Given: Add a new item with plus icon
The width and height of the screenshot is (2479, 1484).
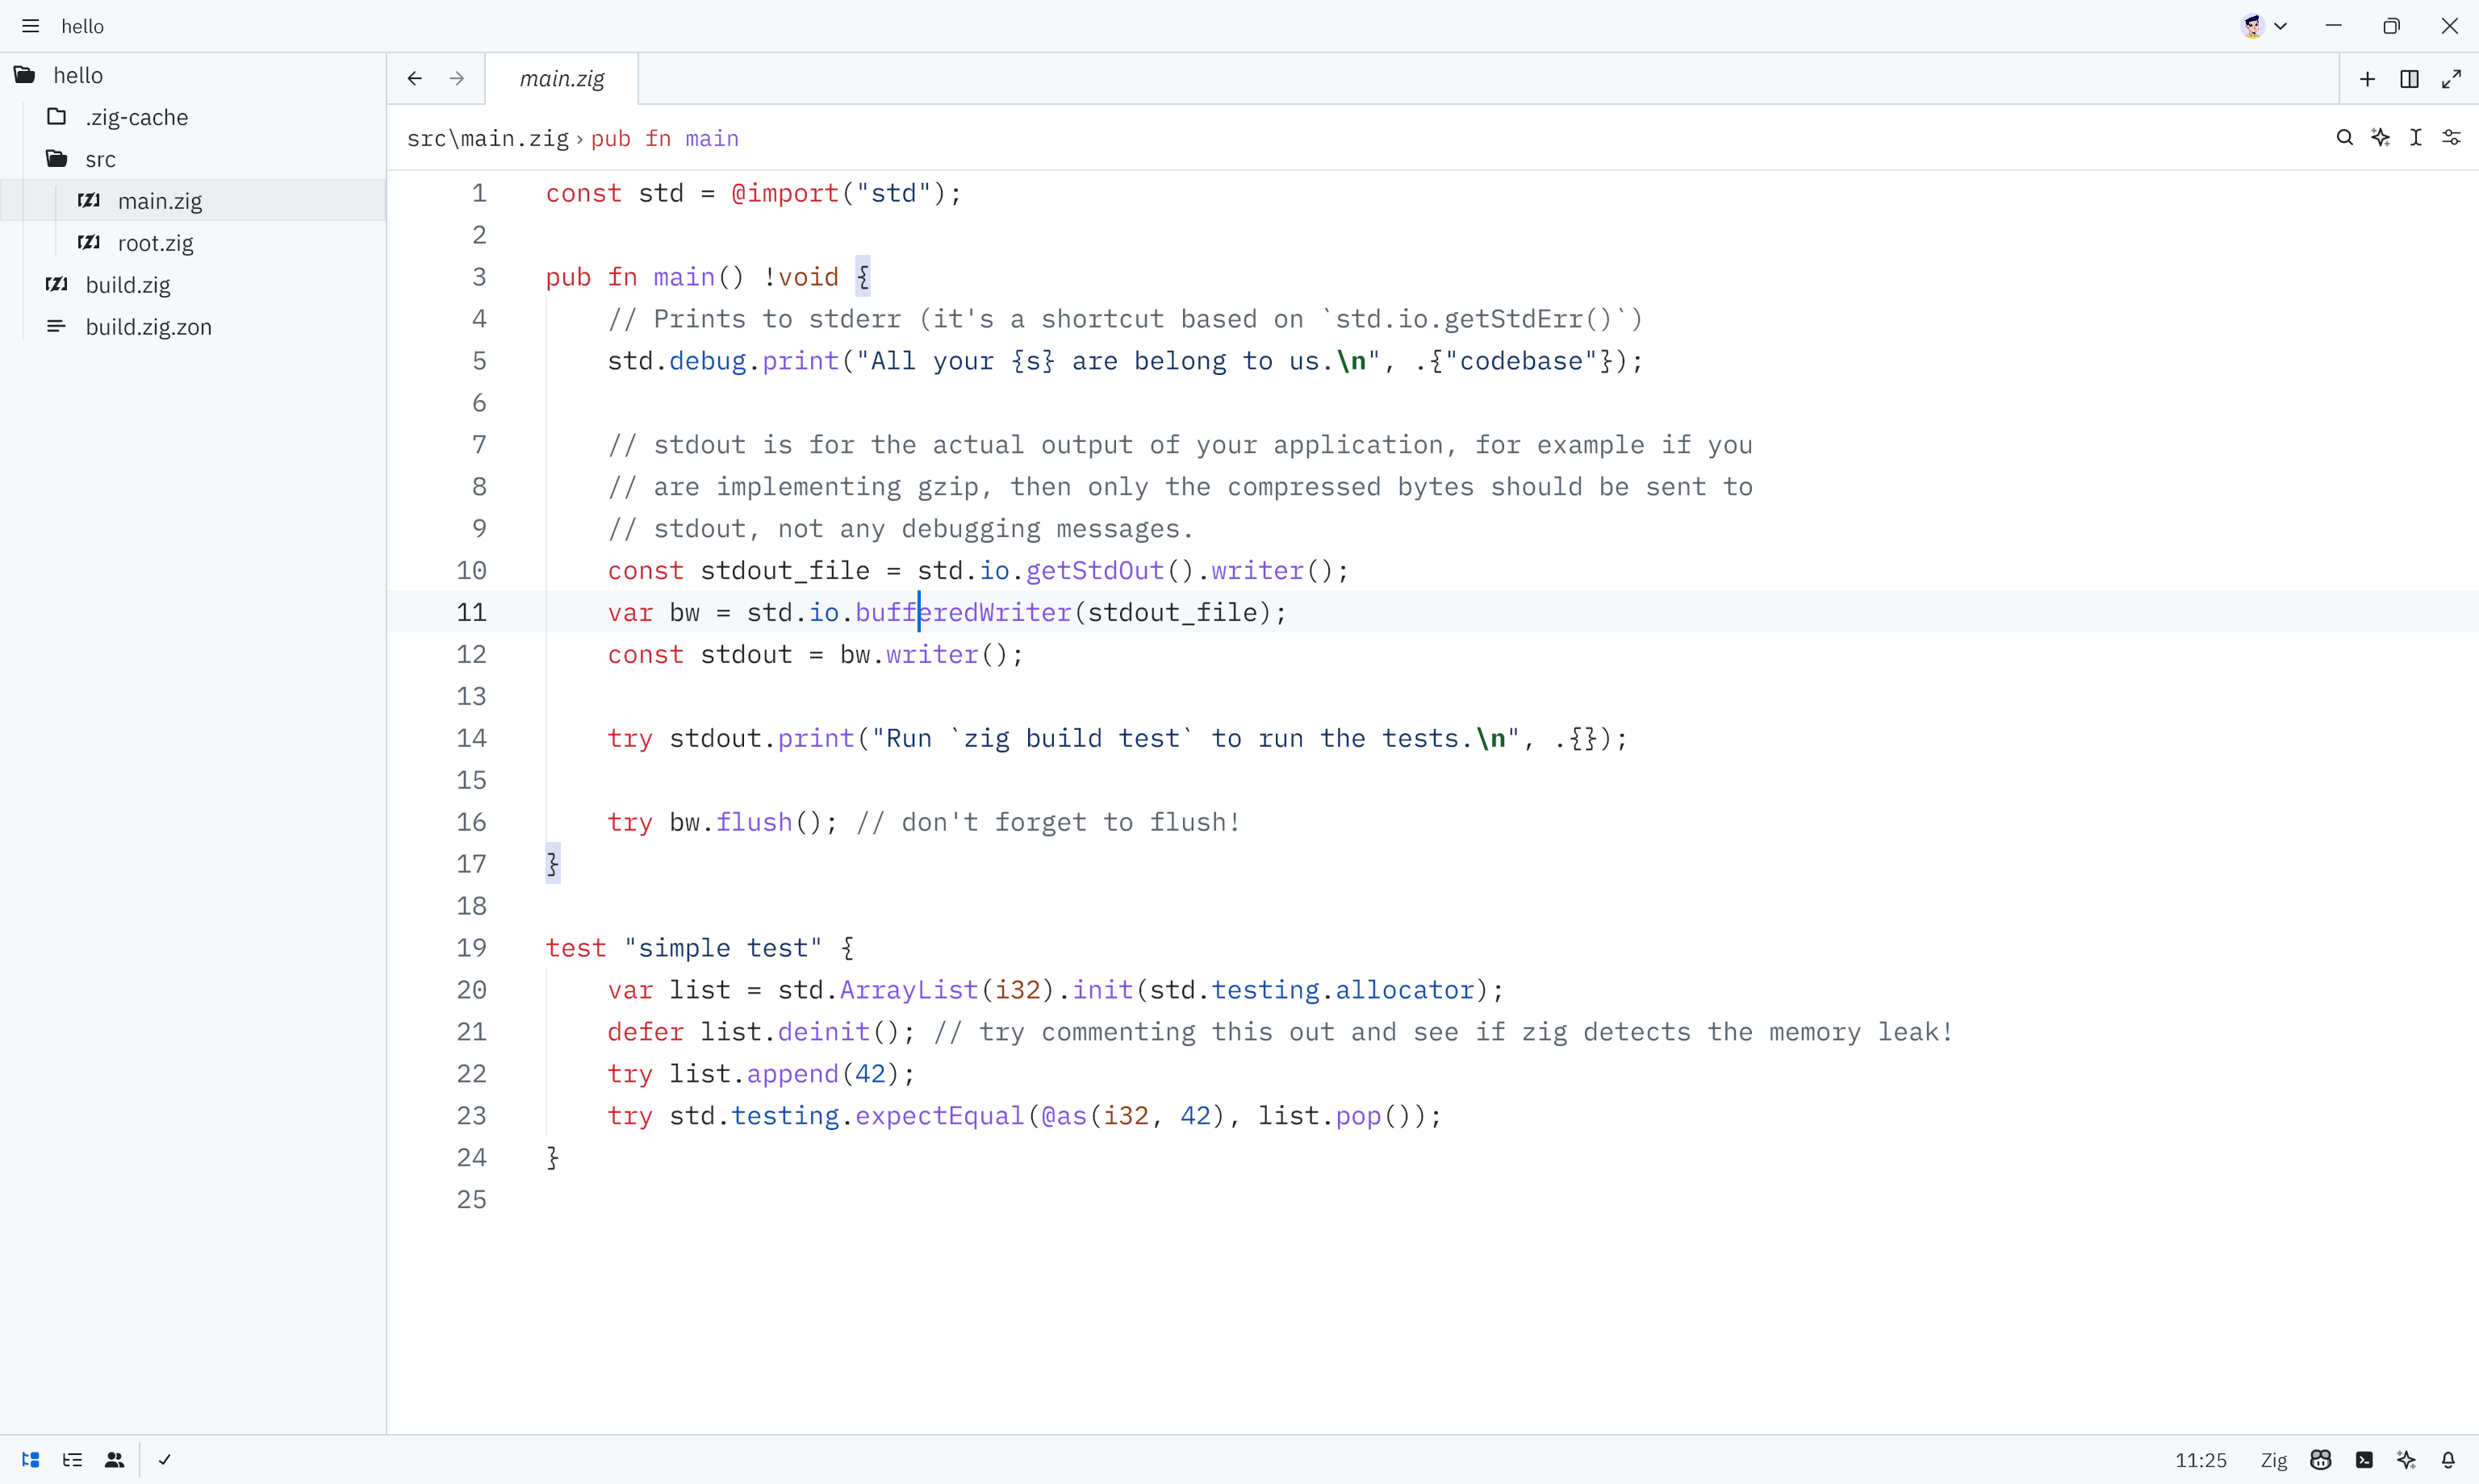Looking at the screenshot, I should 2367,79.
